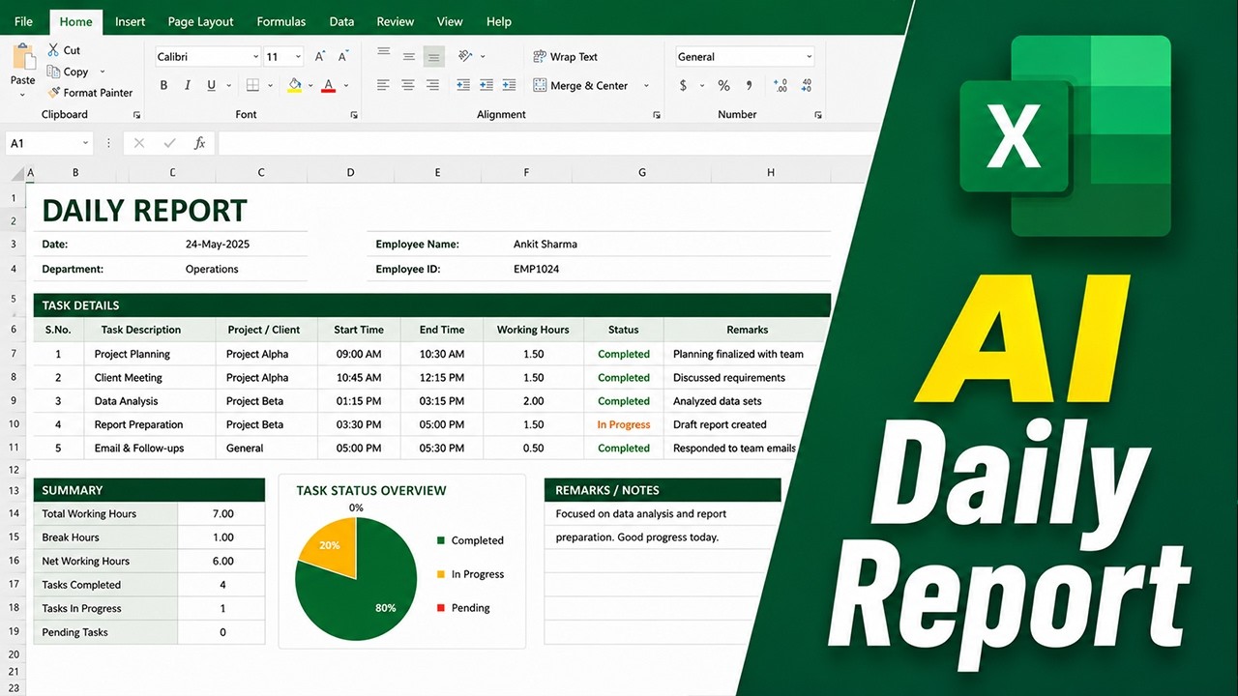The width and height of the screenshot is (1238, 696).
Task: Switch to the Data tab
Action: click(x=341, y=21)
